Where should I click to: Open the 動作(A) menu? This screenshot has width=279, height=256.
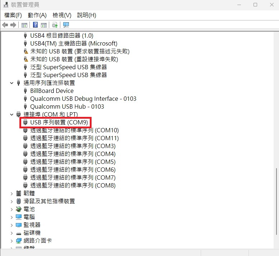pyautogui.click(x=37, y=15)
